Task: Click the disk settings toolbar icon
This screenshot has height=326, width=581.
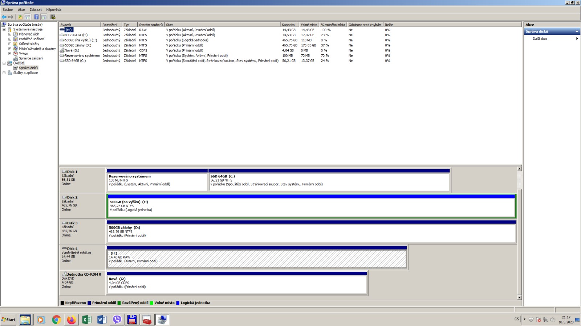Action: tap(53, 17)
